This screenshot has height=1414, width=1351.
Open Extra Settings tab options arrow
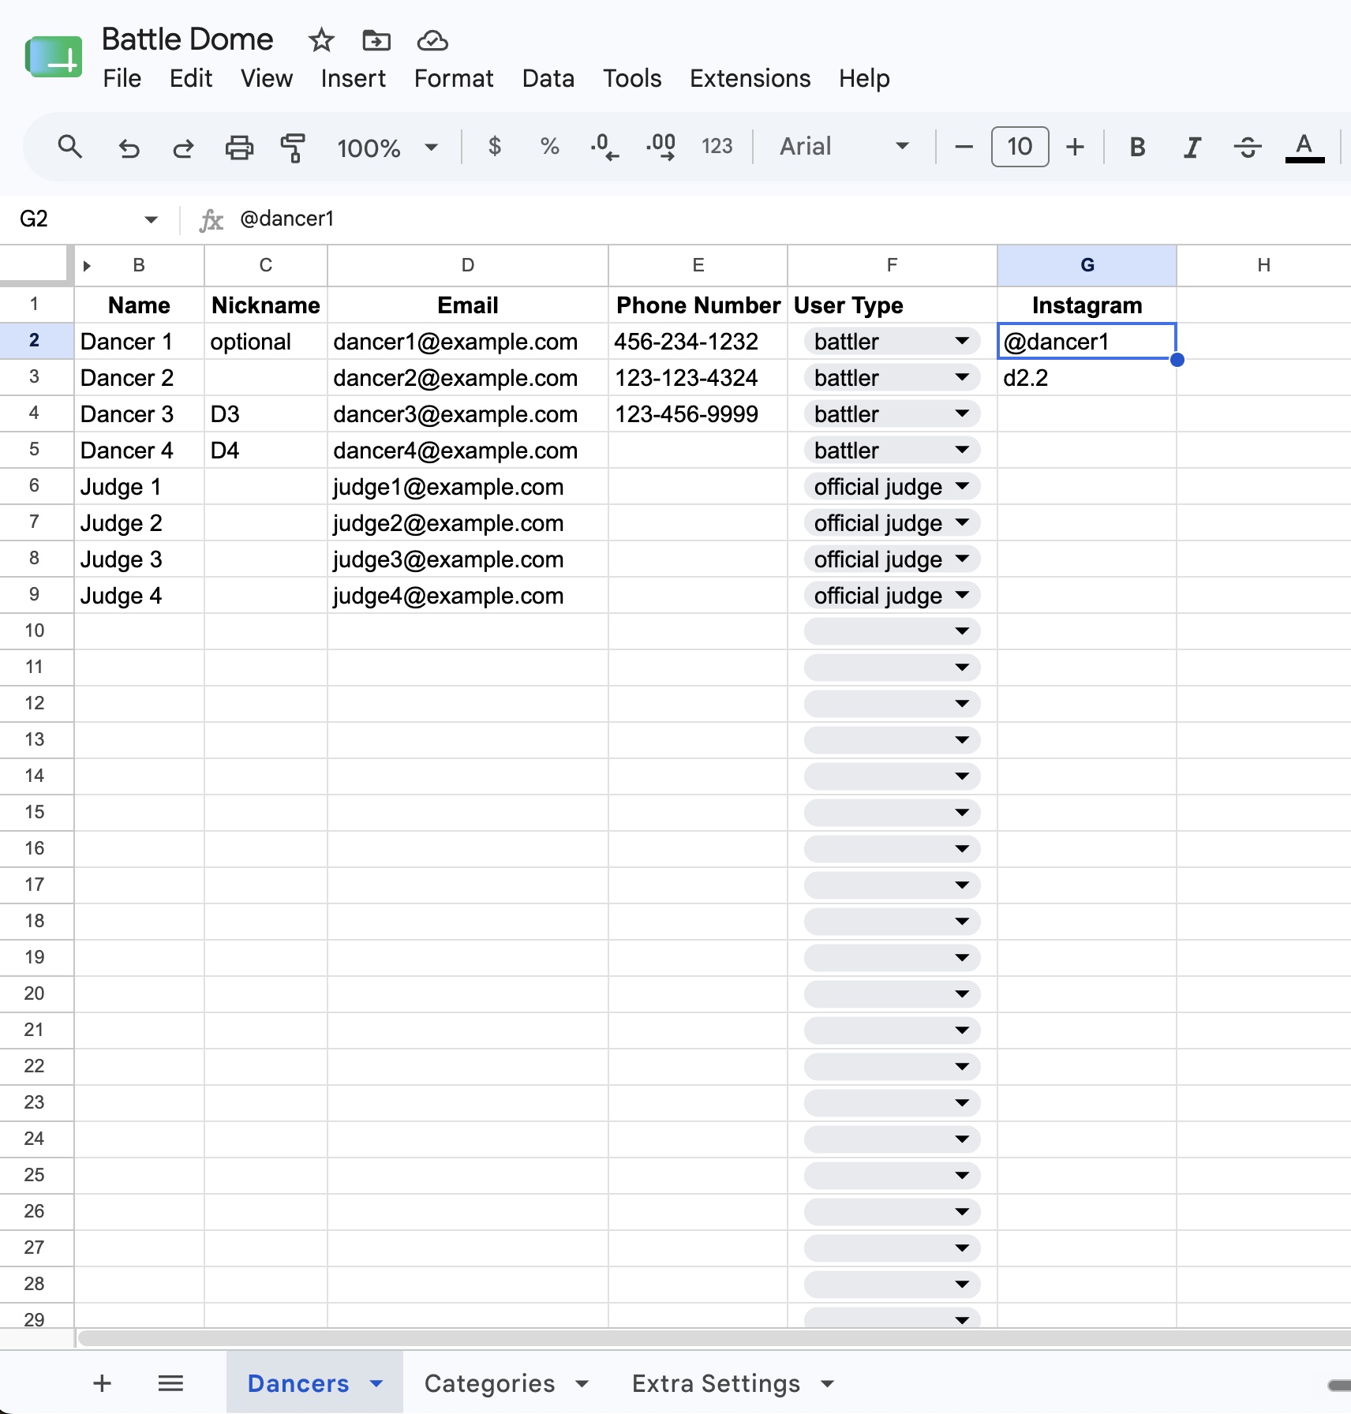(828, 1383)
